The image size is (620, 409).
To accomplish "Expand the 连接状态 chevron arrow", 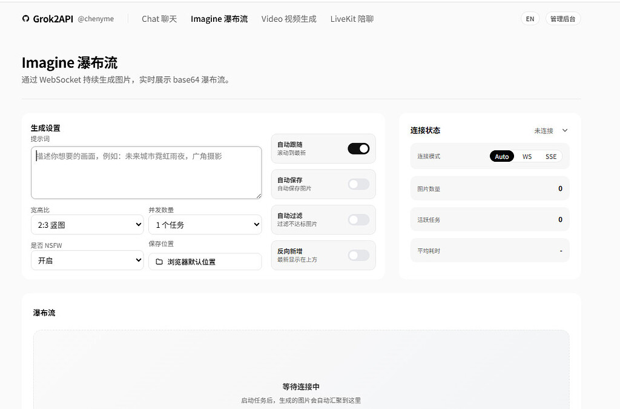I will click(565, 130).
